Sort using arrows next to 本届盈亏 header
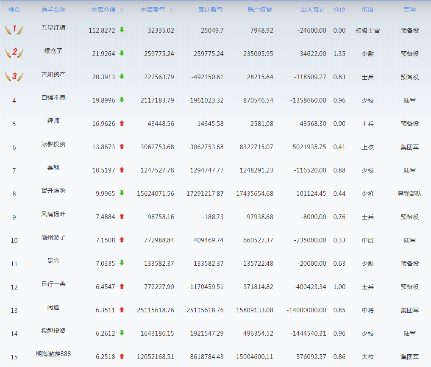Viewport: 431px width, 367px height. [171, 10]
